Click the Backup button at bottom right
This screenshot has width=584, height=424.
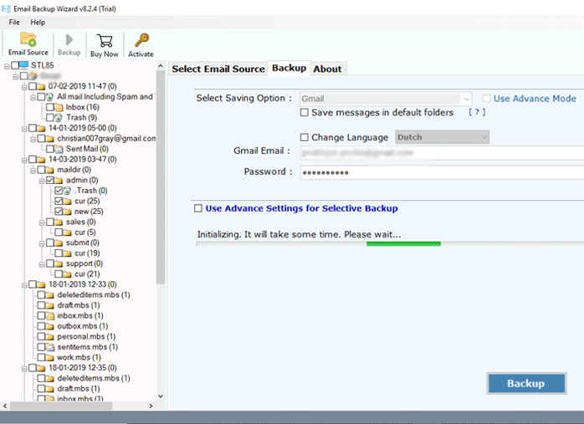pyautogui.click(x=525, y=383)
